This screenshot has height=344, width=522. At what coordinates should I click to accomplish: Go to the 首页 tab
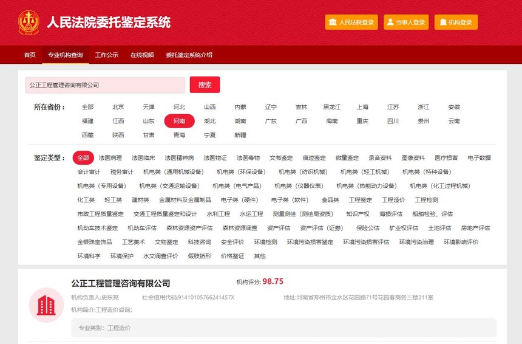[30, 55]
